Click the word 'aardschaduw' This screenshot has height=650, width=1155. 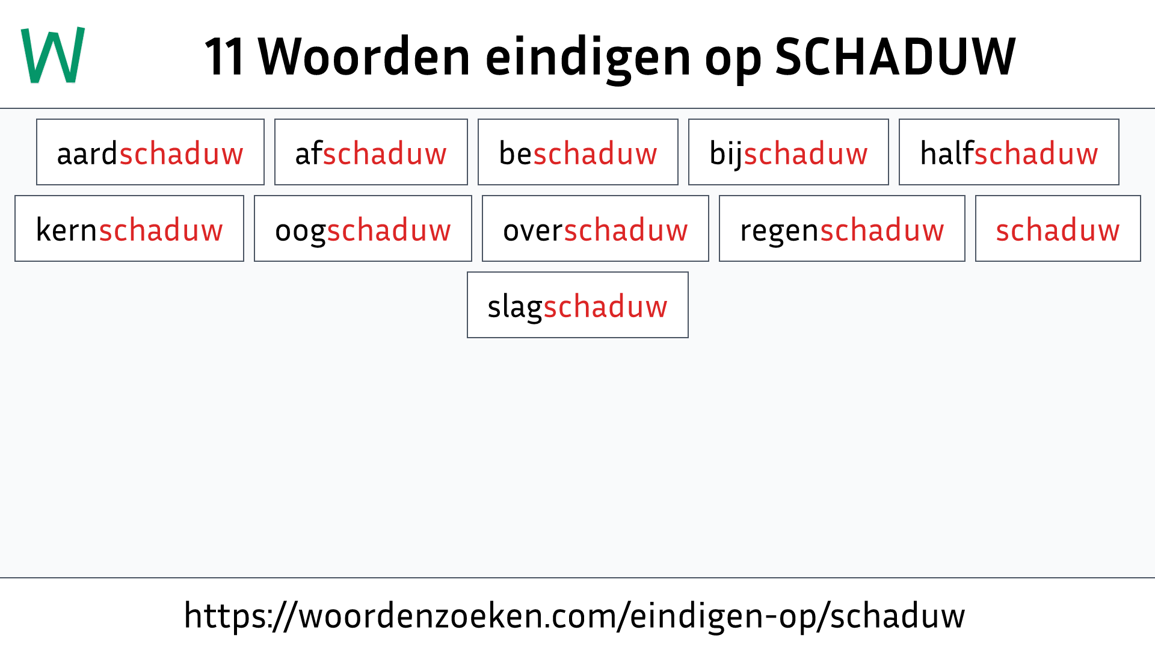coord(149,152)
